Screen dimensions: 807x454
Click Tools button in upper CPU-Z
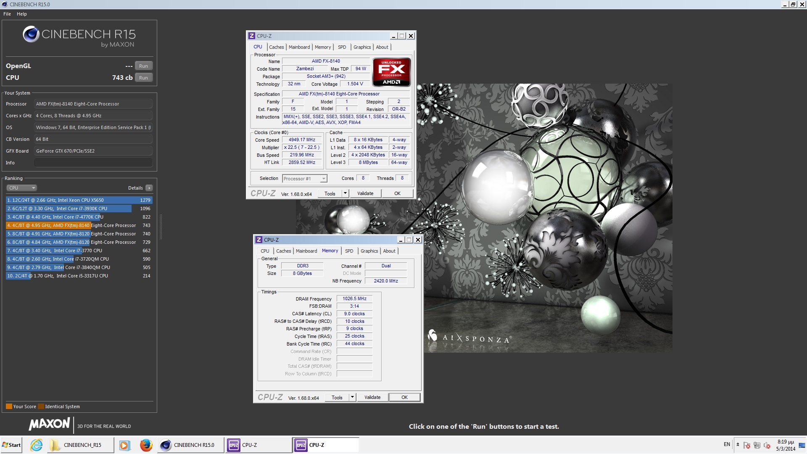pos(330,193)
